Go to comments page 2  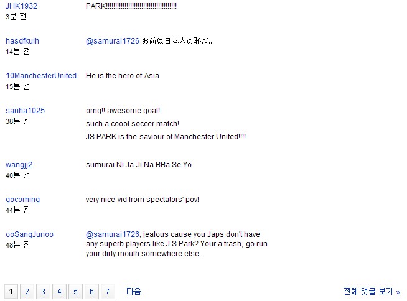(27, 292)
